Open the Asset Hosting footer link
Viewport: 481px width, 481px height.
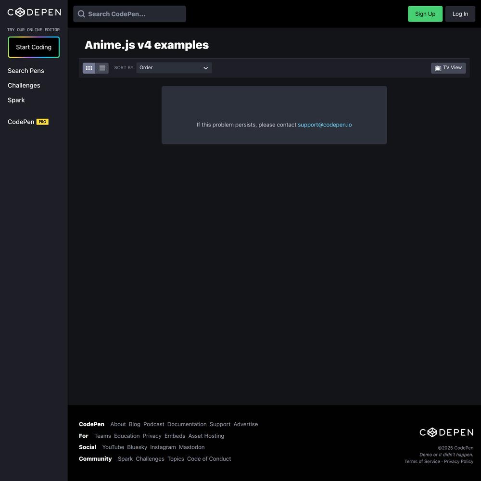coord(206,436)
